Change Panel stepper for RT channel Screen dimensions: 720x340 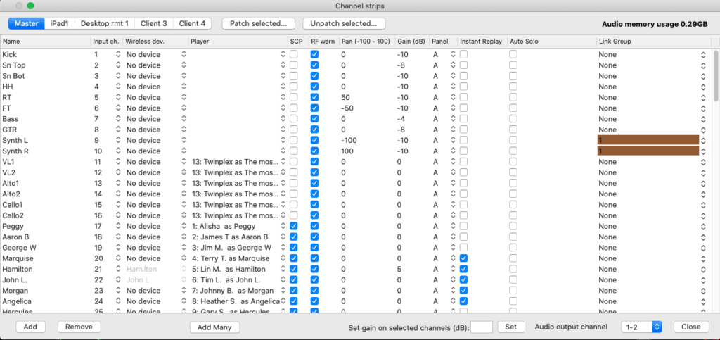[x=452, y=98]
